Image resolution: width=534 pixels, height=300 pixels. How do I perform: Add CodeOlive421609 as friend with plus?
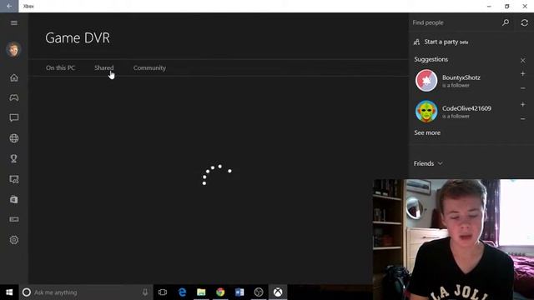click(523, 104)
